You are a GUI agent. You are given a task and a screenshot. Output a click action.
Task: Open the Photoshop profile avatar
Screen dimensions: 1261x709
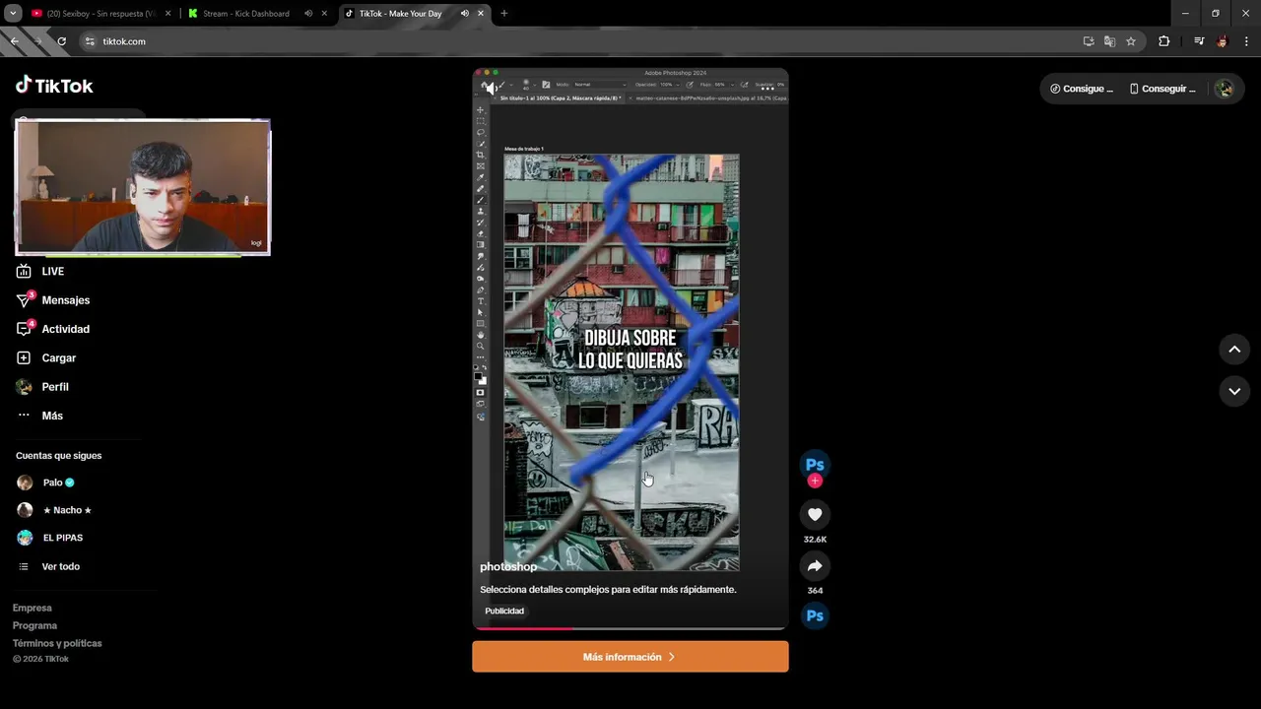point(815,464)
